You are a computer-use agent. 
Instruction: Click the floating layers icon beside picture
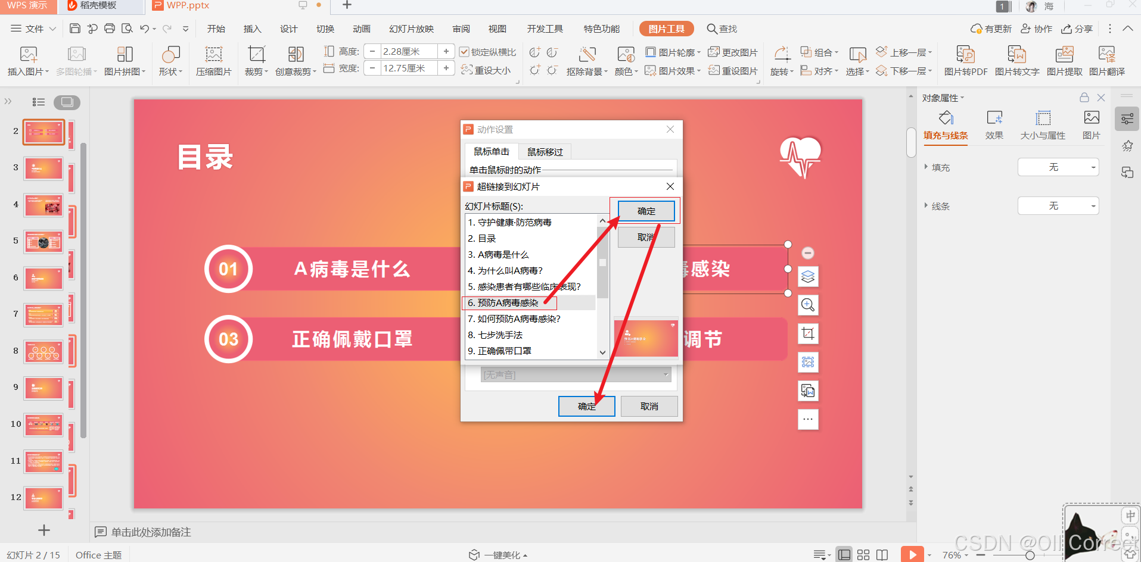(x=808, y=277)
